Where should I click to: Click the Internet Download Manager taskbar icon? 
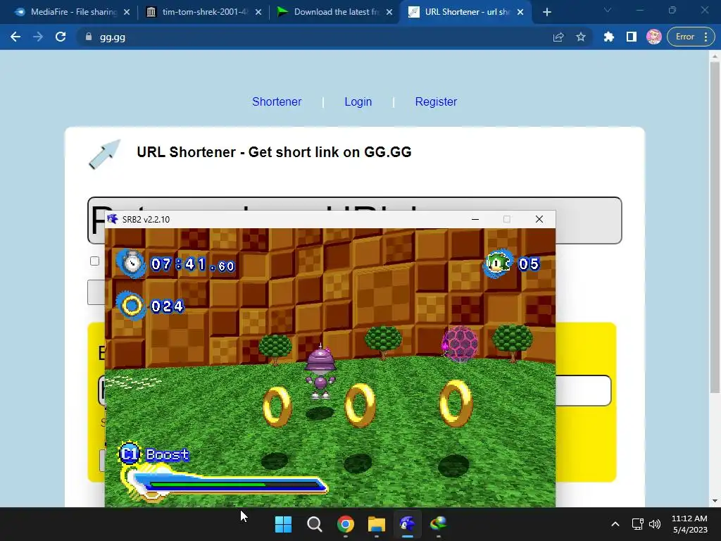(439, 524)
